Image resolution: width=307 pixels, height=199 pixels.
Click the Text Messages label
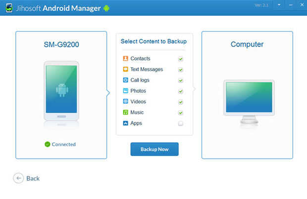[x=147, y=69]
